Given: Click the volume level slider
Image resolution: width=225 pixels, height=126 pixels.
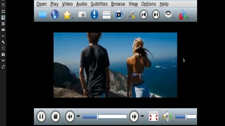Looking at the screenshot, I should click(x=186, y=117).
